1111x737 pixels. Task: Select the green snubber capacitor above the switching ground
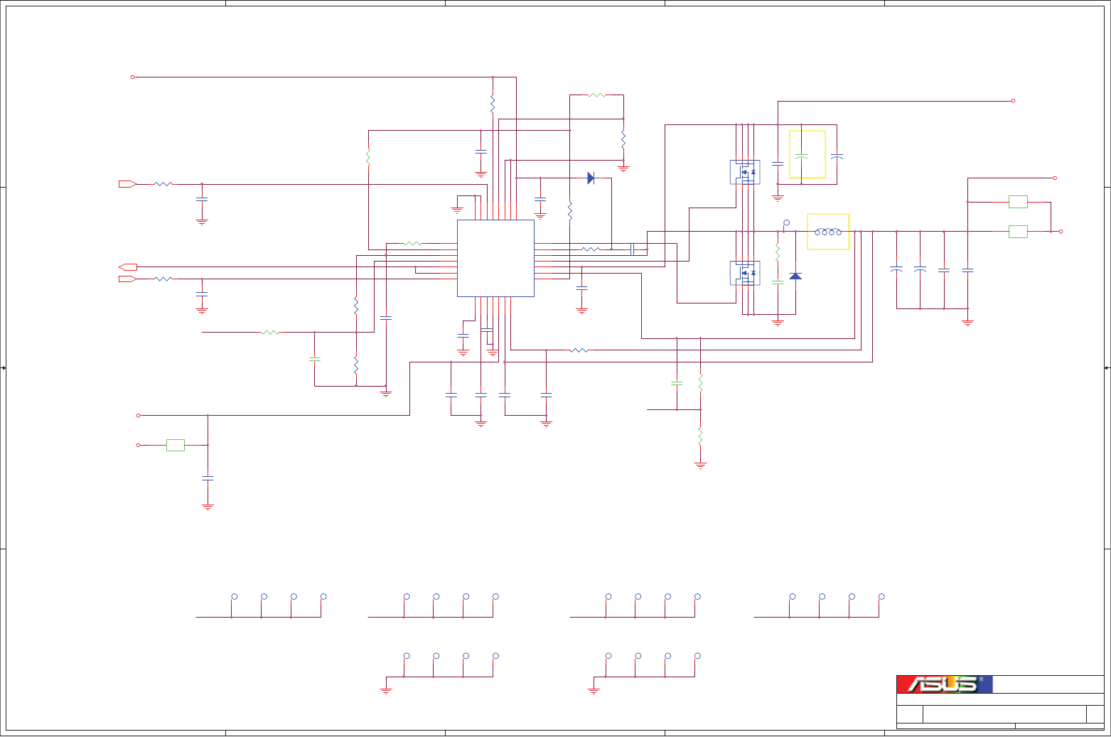pyautogui.click(x=778, y=282)
